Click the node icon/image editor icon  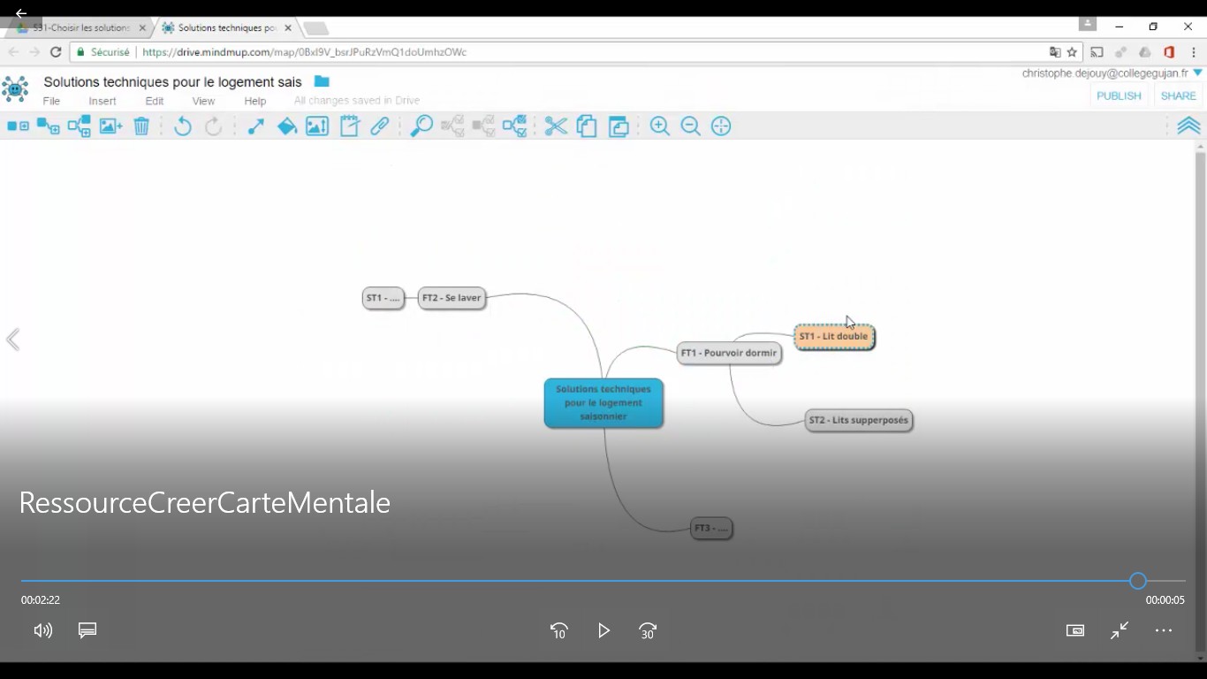317,126
